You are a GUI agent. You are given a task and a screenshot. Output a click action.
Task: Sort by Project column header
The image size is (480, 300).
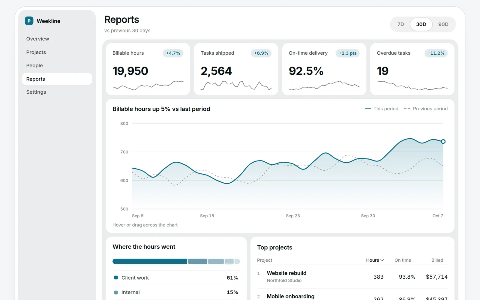pyautogui.click(x=265, y=260)
